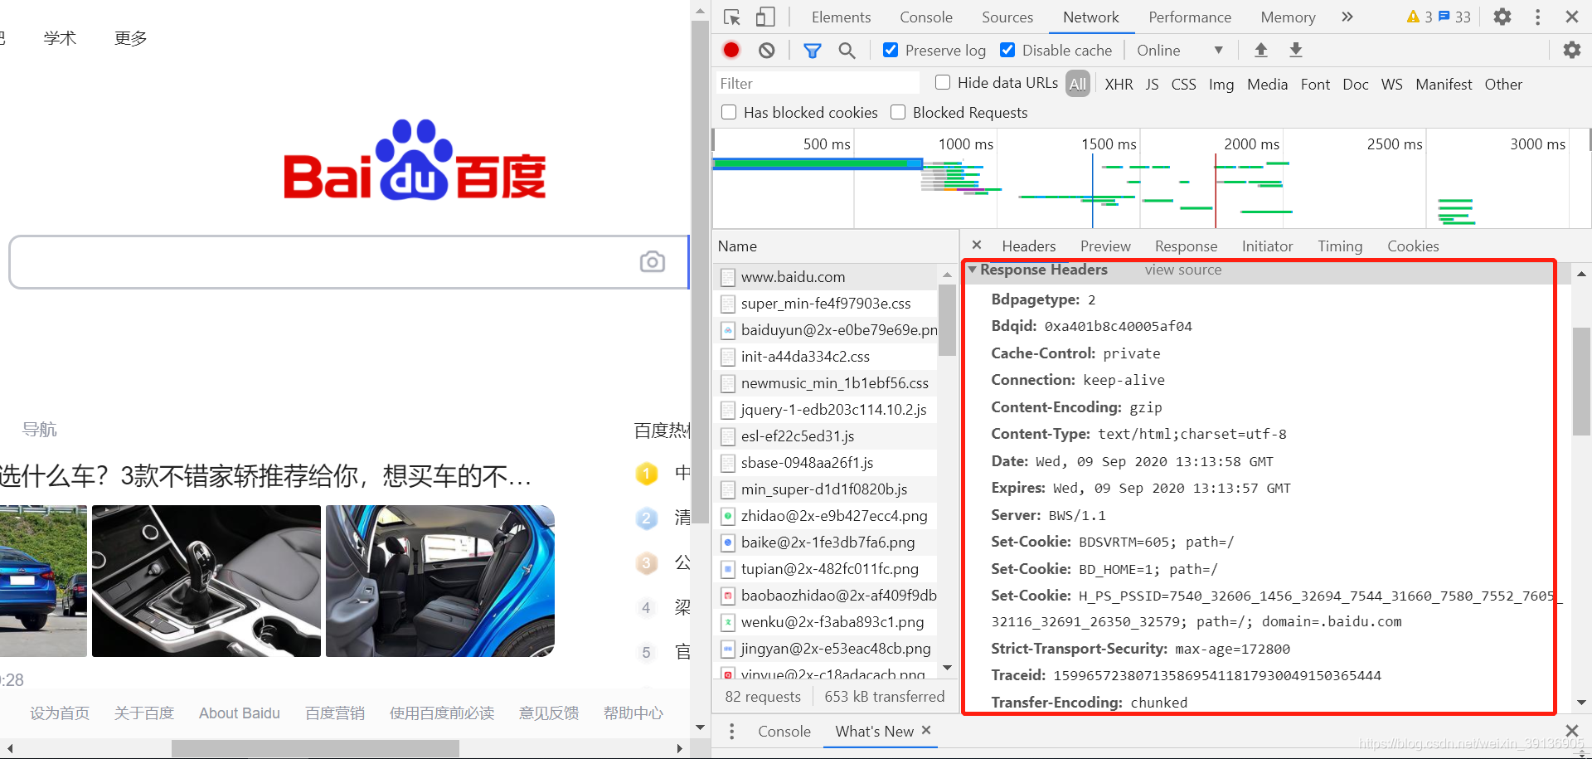This screenshot has height=759, width=1592.
Task: Switch to the Elements panel tab
Action: 841,17
